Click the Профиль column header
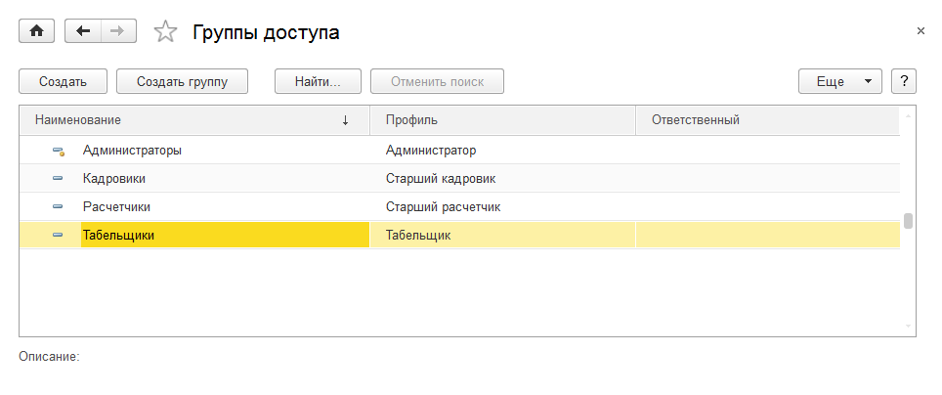The height and width of the screenshot is (395, 942). [x=502, y=120]
